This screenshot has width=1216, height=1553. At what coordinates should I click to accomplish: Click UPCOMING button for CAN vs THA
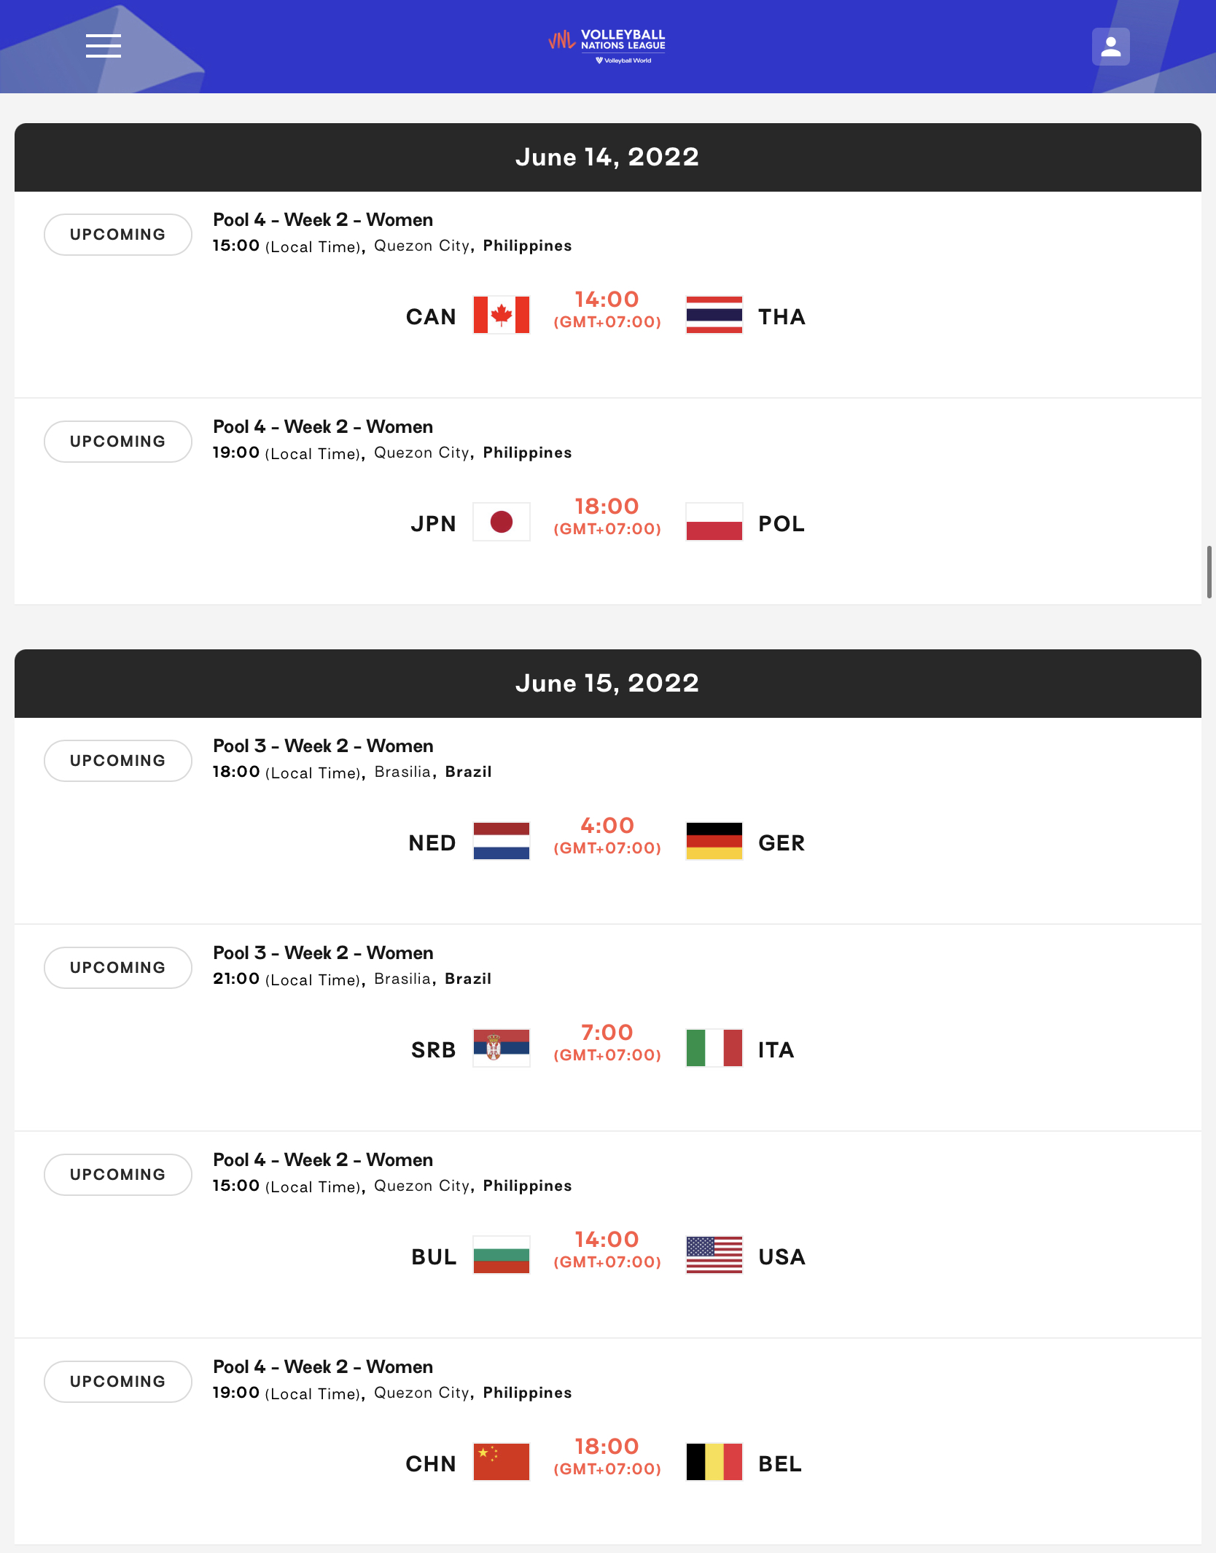pyautogui.click(x=118, y=235)
